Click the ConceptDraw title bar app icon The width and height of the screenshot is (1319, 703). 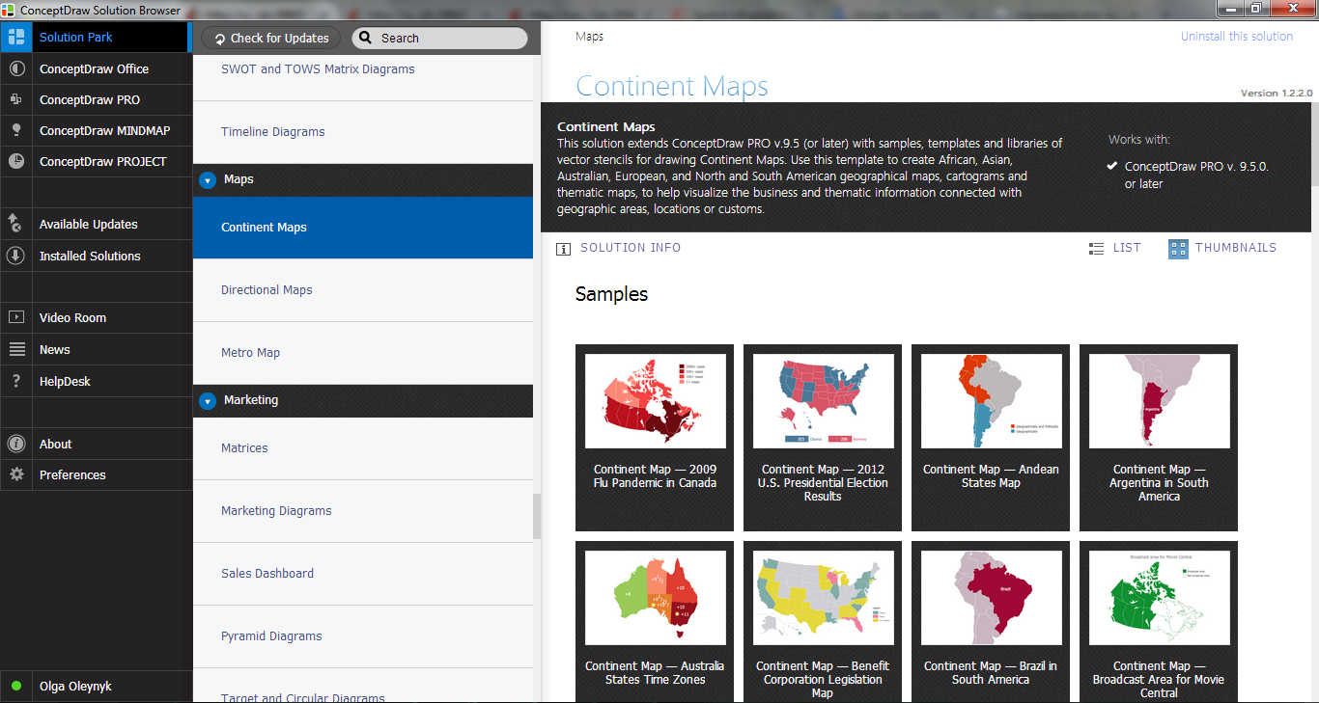(10, 10)
